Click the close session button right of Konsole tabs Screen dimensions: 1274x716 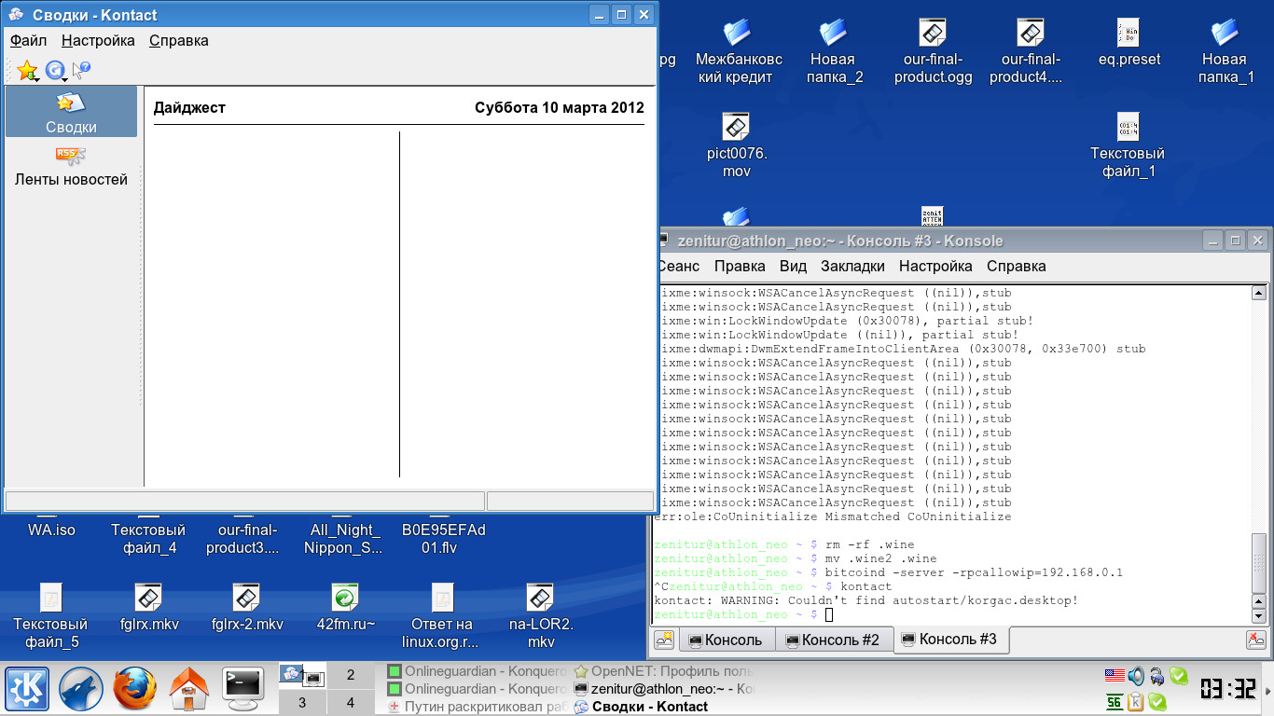click(x=1256, y=640)
